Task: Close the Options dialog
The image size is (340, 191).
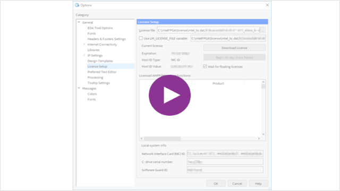Action: pos(267,5)
